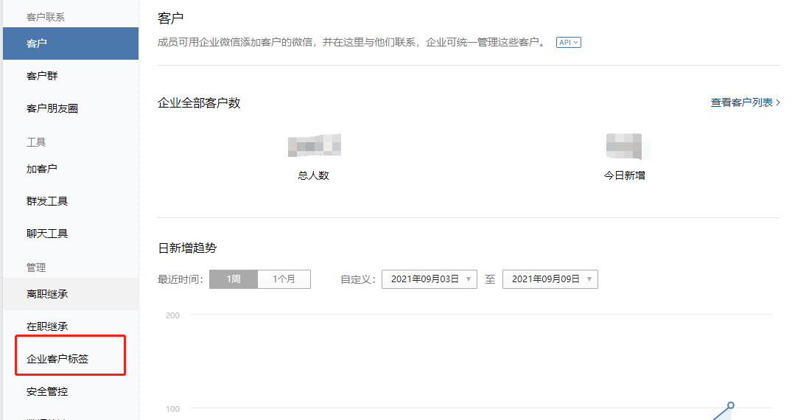The width and height of the screenshot is (792, 420).
Task: Open 在职继承 management page
Action: [x=47, y=326]
